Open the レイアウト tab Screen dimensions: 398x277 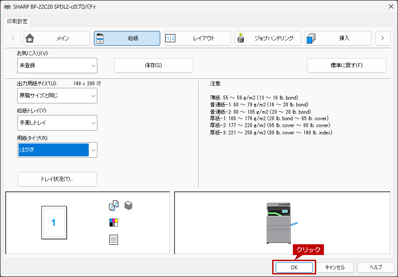pos(197,38)
